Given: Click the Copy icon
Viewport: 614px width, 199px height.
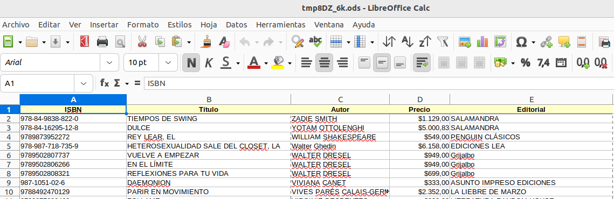Looking at the screenshot, I should pyautogui.click(x=160, y=41).
